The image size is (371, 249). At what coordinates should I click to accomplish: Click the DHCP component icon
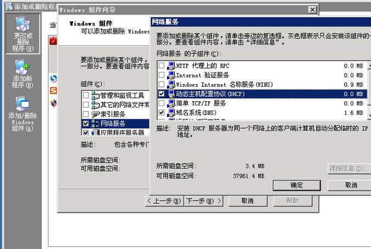[x=171, y=94]
